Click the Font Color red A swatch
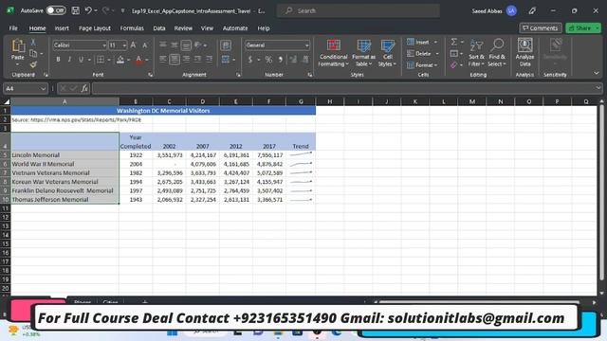Screen dimensions: 607x341 (139, 60)
